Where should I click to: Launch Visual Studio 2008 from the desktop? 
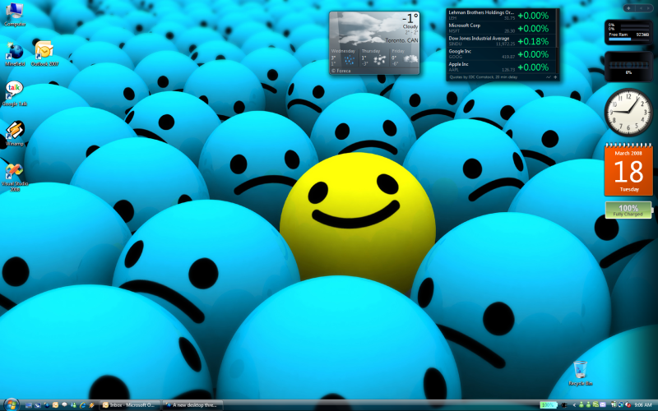tap(15, 177)
